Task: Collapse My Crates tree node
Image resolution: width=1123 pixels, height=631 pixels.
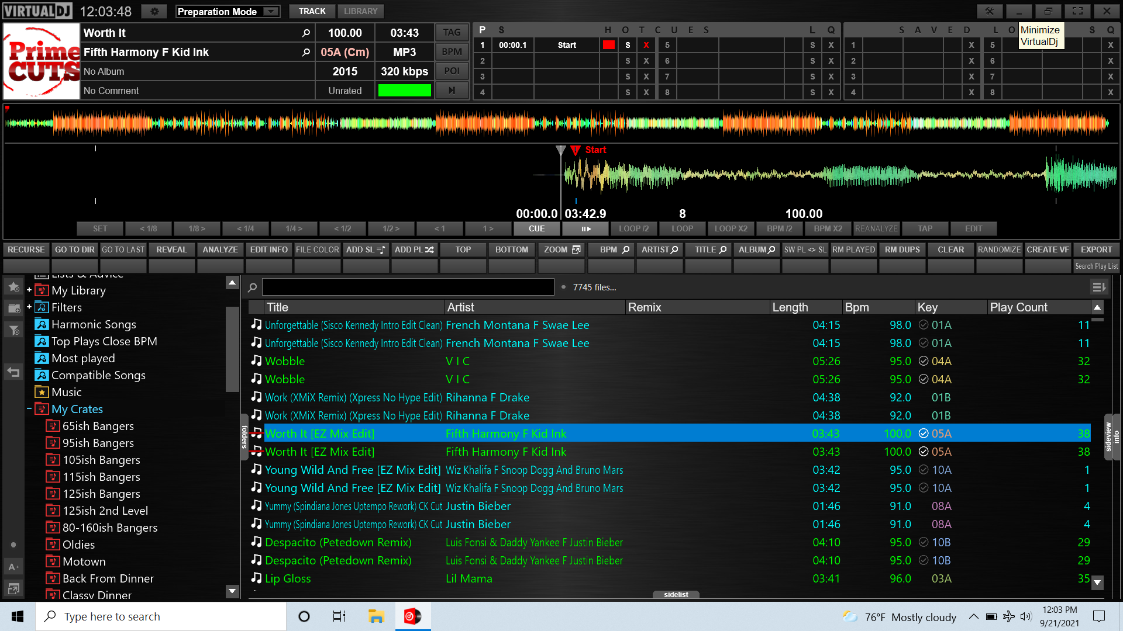Action: click(x=29, y=408)
